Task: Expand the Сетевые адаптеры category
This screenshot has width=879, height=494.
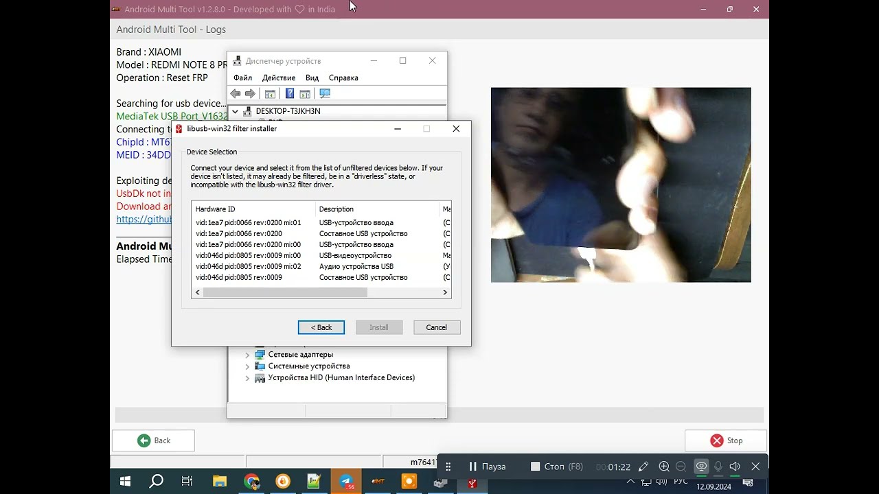Action: pos(247,355)
